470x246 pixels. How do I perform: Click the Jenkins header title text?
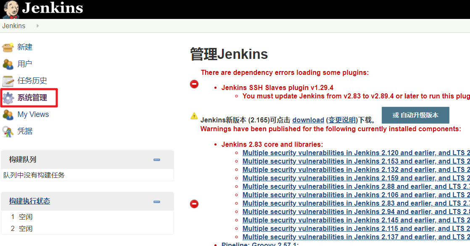click(53, 8)
